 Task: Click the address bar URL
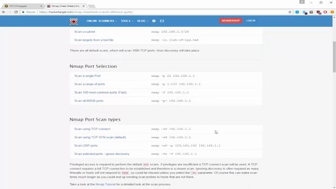86,12
